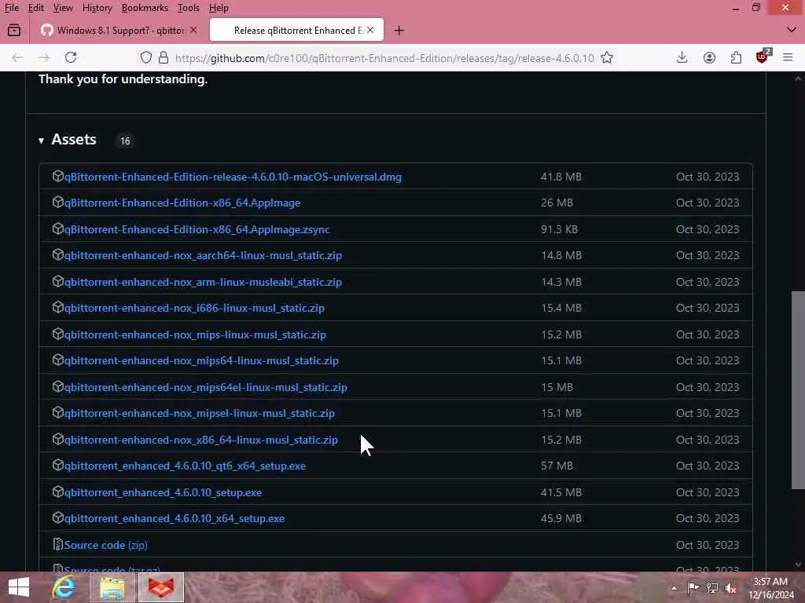Screen dimensions: 805x603
Task: Go back to previous page
Action: point(17,57)
